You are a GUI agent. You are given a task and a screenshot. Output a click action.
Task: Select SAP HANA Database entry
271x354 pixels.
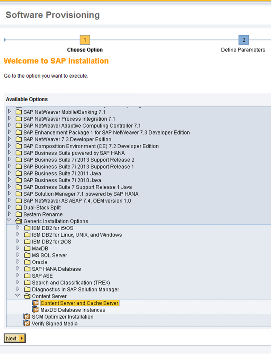56,269
